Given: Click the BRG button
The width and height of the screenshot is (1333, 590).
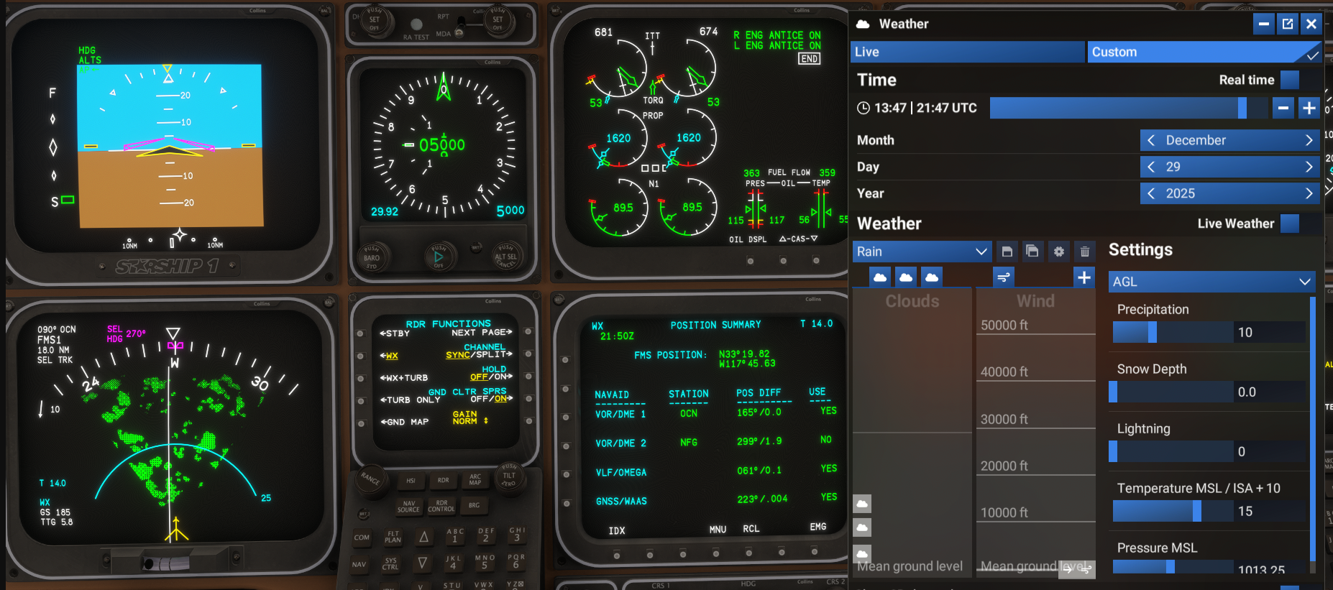Looking at the screenshot, I should coord(474,505).
